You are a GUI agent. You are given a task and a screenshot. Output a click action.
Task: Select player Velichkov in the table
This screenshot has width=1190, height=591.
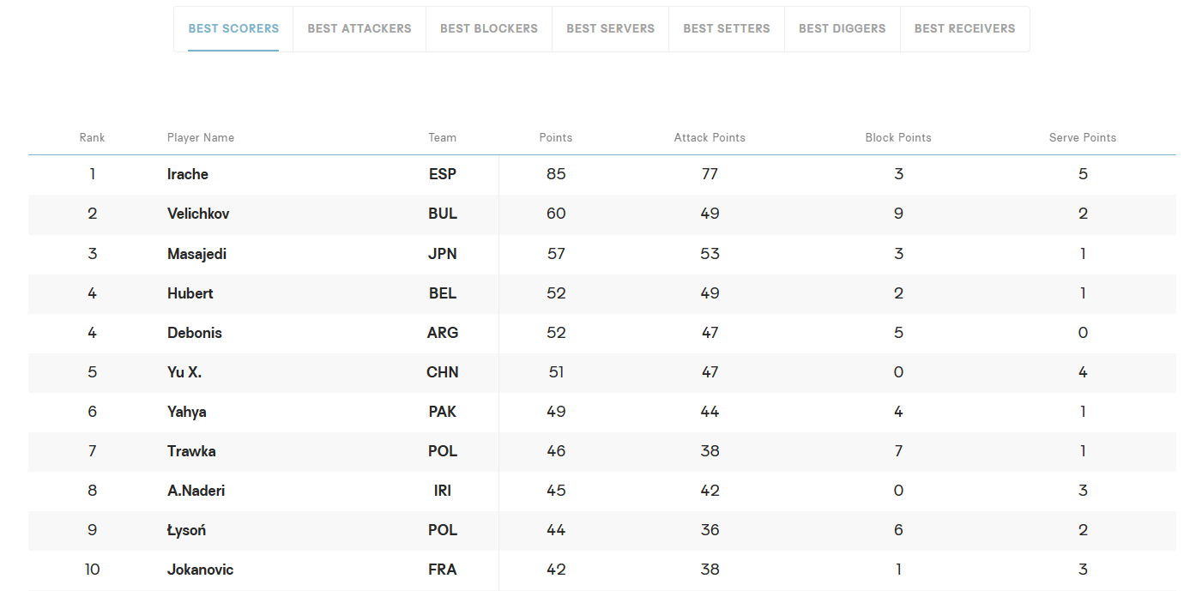tap(198, 214)
